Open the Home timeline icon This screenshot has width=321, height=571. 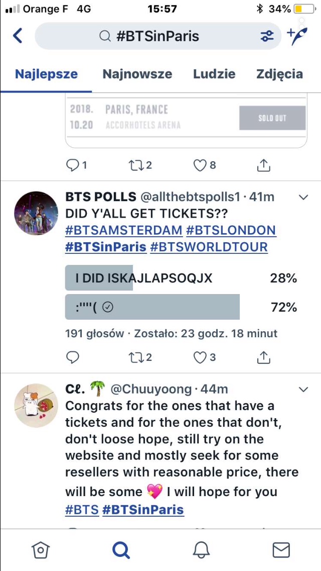point(40,550)
